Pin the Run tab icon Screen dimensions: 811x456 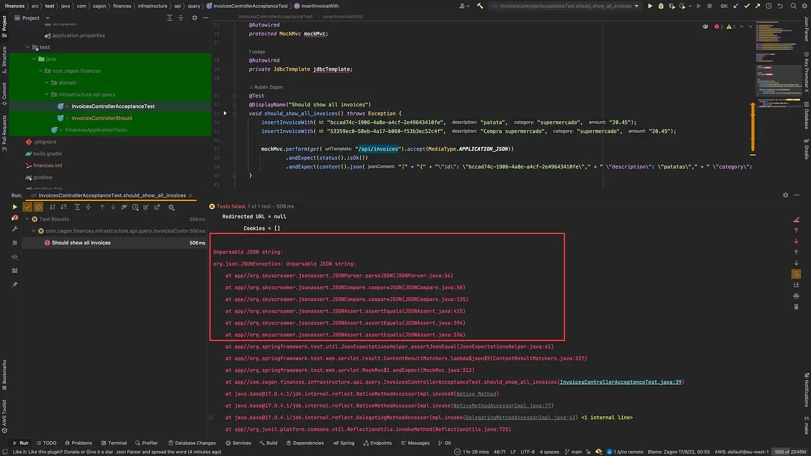(x=15, y=284)
